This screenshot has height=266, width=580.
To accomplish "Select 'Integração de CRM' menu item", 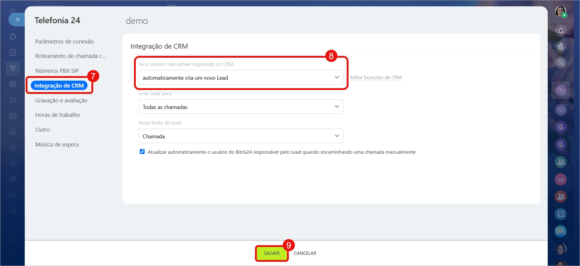I will pos(59,86).
